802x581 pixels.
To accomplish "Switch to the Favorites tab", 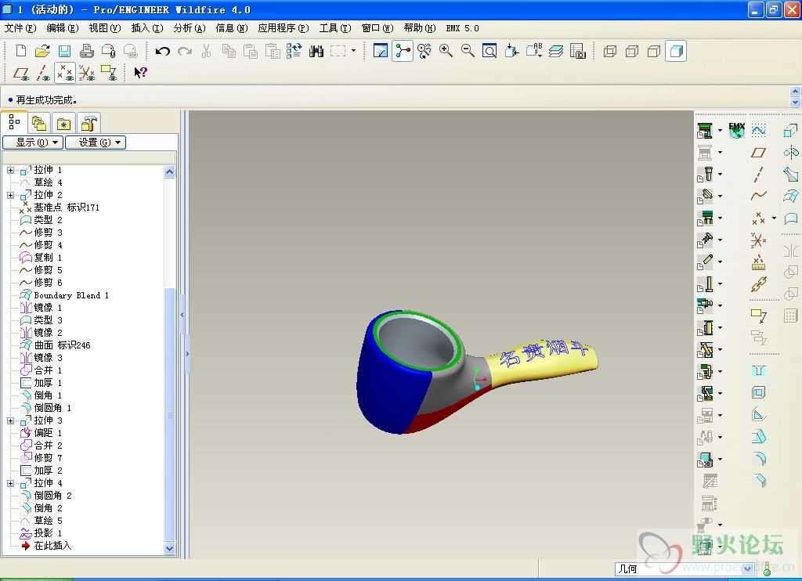I will [x=63, y=123].
